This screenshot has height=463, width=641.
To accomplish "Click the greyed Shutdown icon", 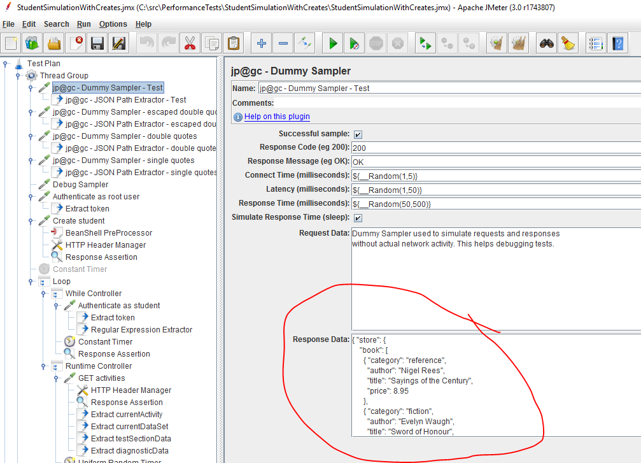I will (398, 43).
